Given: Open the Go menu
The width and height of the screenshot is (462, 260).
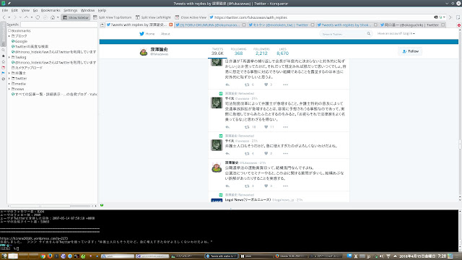Looking at the screenshot, I should click(35, 10).
